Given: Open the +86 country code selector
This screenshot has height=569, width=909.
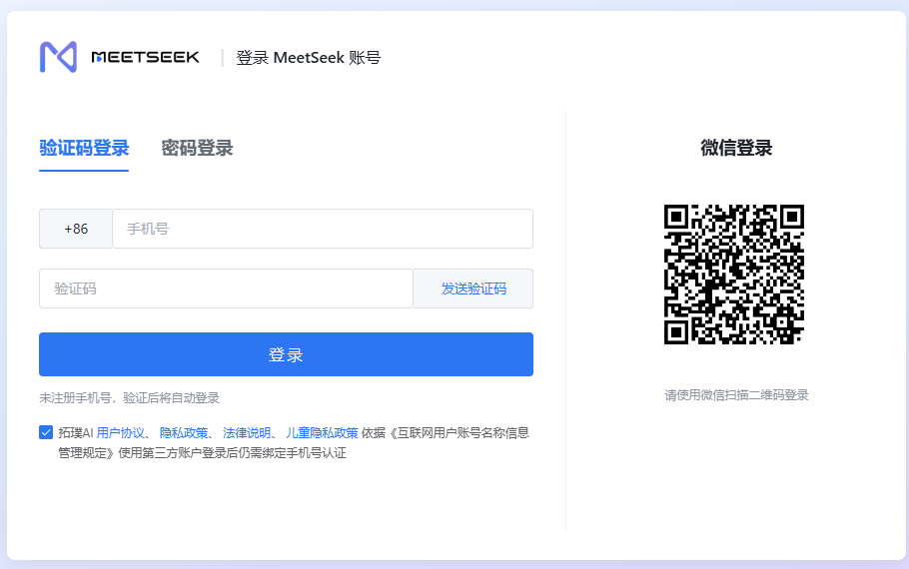Looking at the screenshot, I should point(76,229).
